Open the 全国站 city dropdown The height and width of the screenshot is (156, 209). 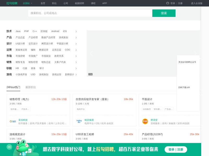pyautogui.click(x=27, y=3)
